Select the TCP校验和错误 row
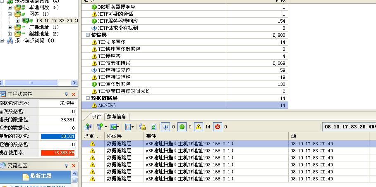Screen dimensions: 376x187 (184, 63)
